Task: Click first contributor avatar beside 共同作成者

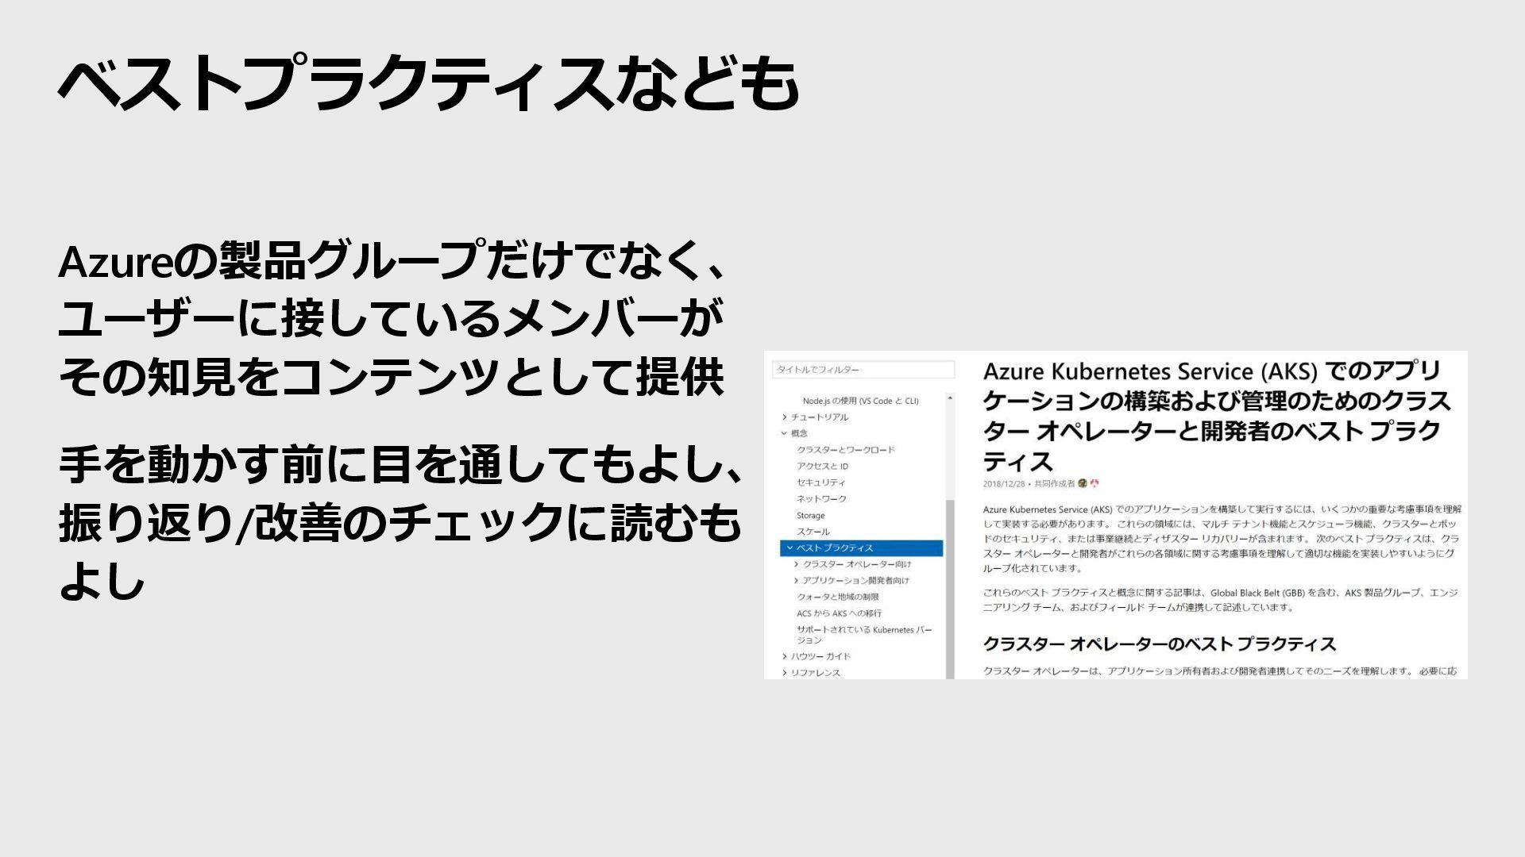Action: click(x=1083, y=483)
